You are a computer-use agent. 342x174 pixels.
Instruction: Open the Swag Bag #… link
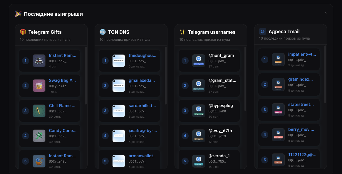[x=62, y=81]
